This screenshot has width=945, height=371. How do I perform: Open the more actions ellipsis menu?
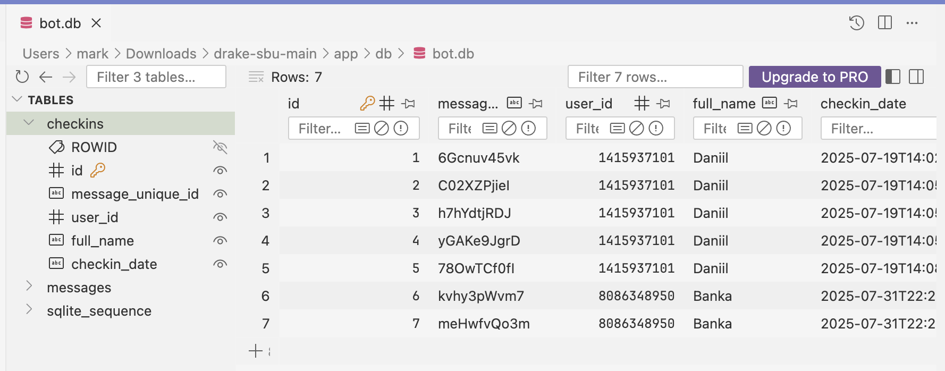click(912, 23)
